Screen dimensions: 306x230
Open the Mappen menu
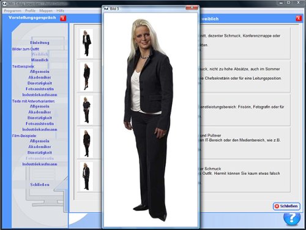point(46,10)
